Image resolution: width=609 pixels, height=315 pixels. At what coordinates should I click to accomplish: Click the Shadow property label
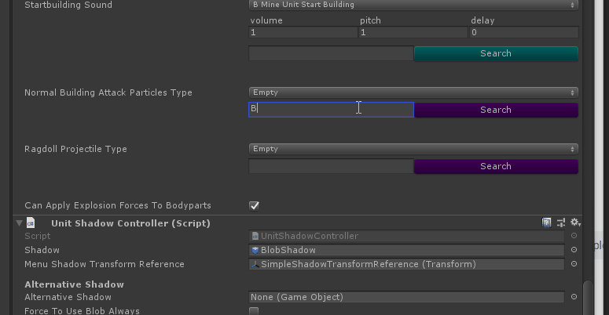coord(42,250)
